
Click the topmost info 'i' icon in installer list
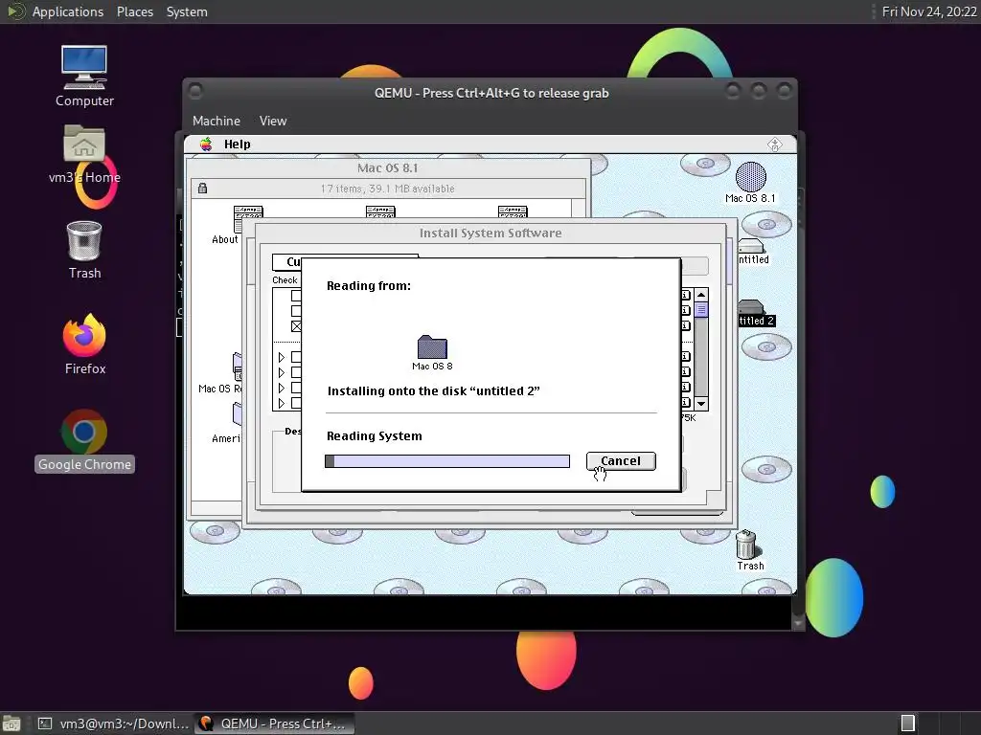pyautogui.click(x=686, y=295)
